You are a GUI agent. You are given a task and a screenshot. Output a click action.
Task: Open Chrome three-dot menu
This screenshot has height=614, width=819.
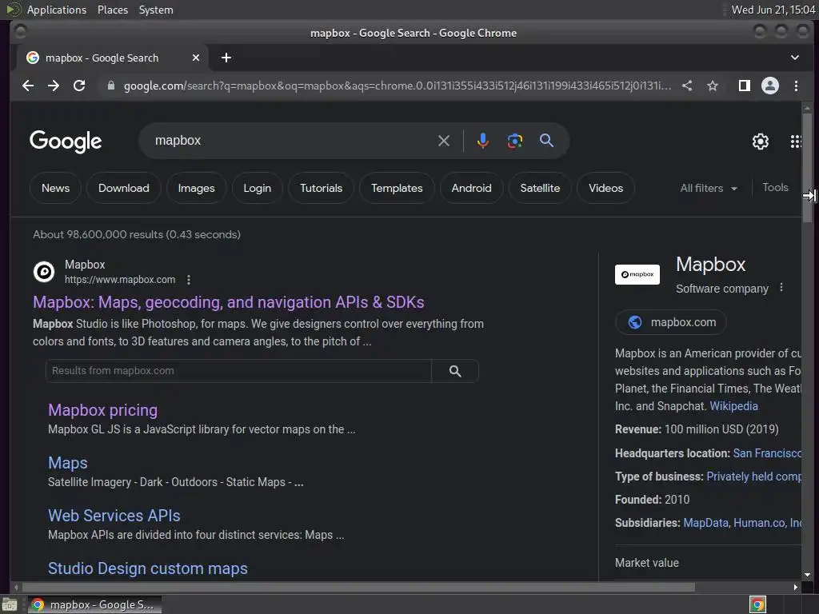(796, 86)
